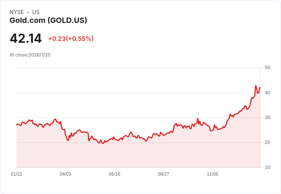Select the 06/16 date on the time axis
Viewport: 281px width, 194px height.
point(115,174)
